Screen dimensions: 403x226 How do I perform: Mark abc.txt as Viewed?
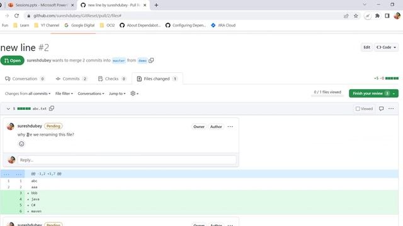tap(364, 109)
